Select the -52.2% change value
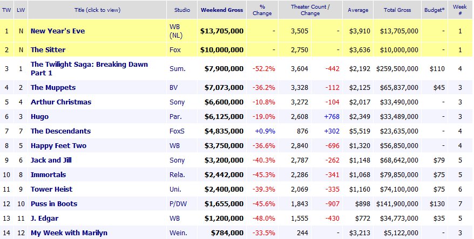Image resolution: width=474 pixels, height=239 pixels. [x=264, y=69]
